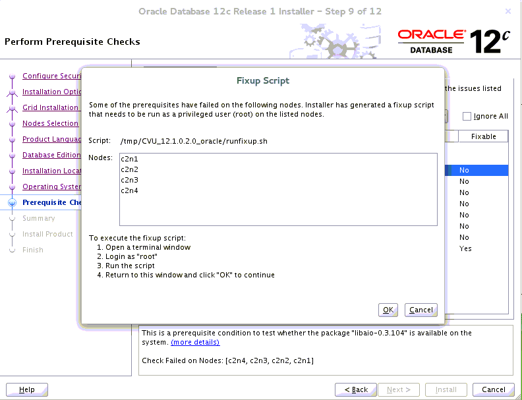Viewport: 522px width, 400px height.
Task: Open the Product Languages step link
Action: tap(51, 139)
